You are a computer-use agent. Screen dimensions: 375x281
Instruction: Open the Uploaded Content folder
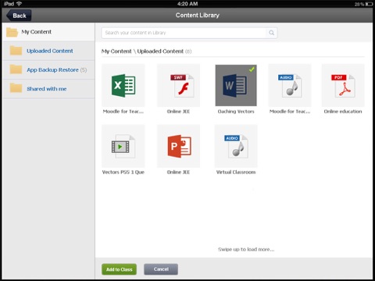(x=48, y=51)
